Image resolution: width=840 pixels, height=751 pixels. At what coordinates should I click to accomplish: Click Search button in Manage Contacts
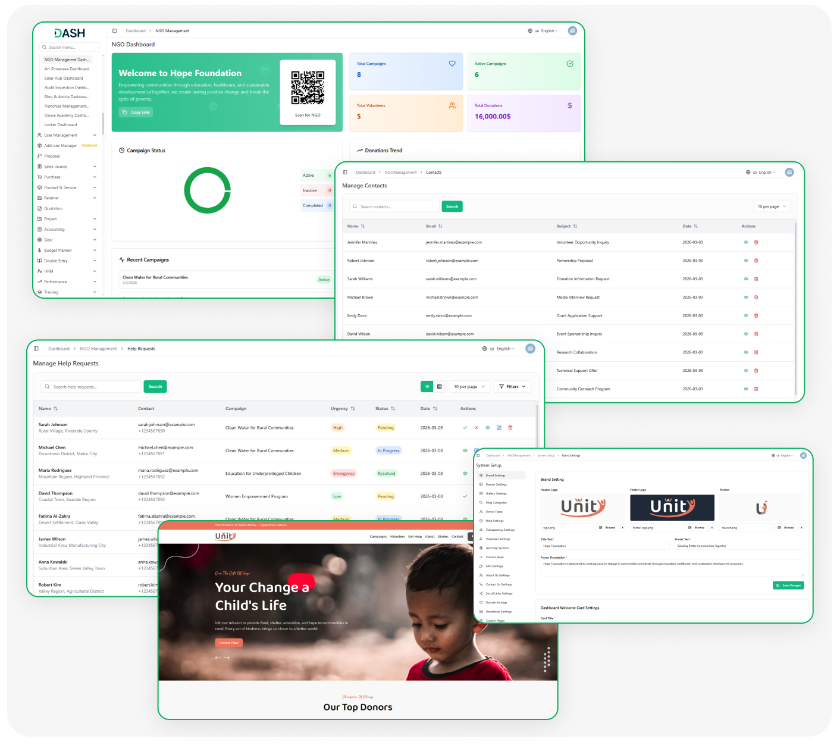tap(452, 206)
